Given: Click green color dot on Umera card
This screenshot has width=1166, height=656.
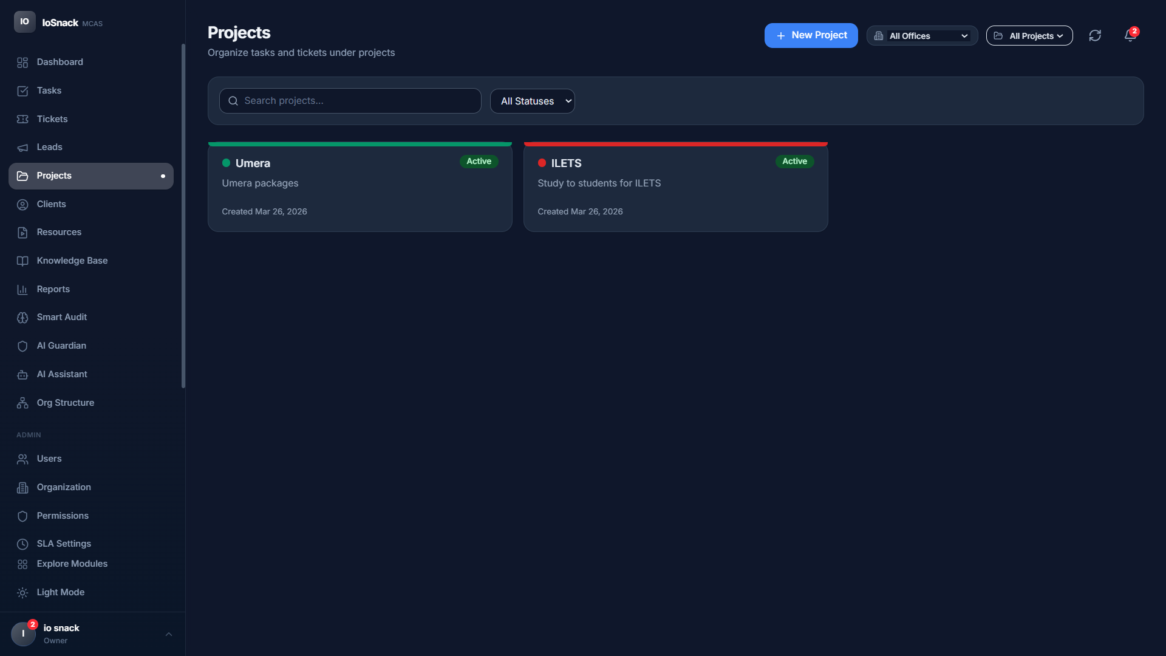Looking at the screenshot, I should point(226,163).
